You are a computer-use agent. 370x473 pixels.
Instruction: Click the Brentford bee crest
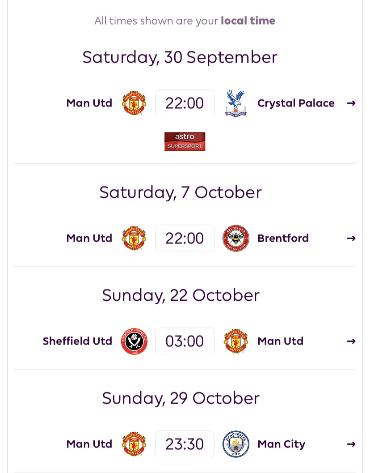coord(236,238)
